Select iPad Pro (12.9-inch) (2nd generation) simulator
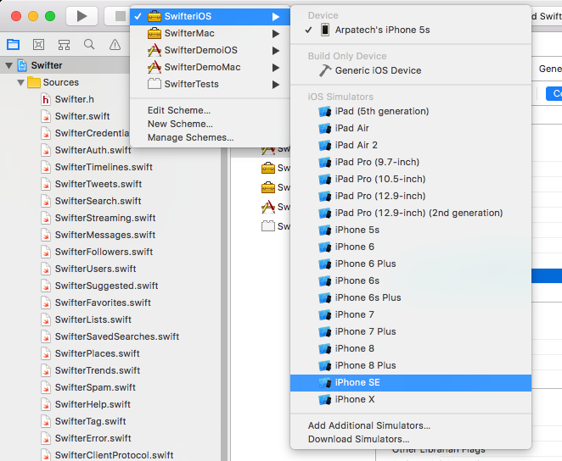This screenshot has width=562, height=461. [411, 213]
